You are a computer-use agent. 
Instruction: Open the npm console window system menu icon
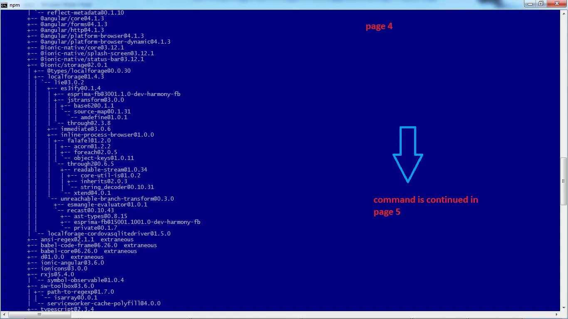tap(4, 5)
